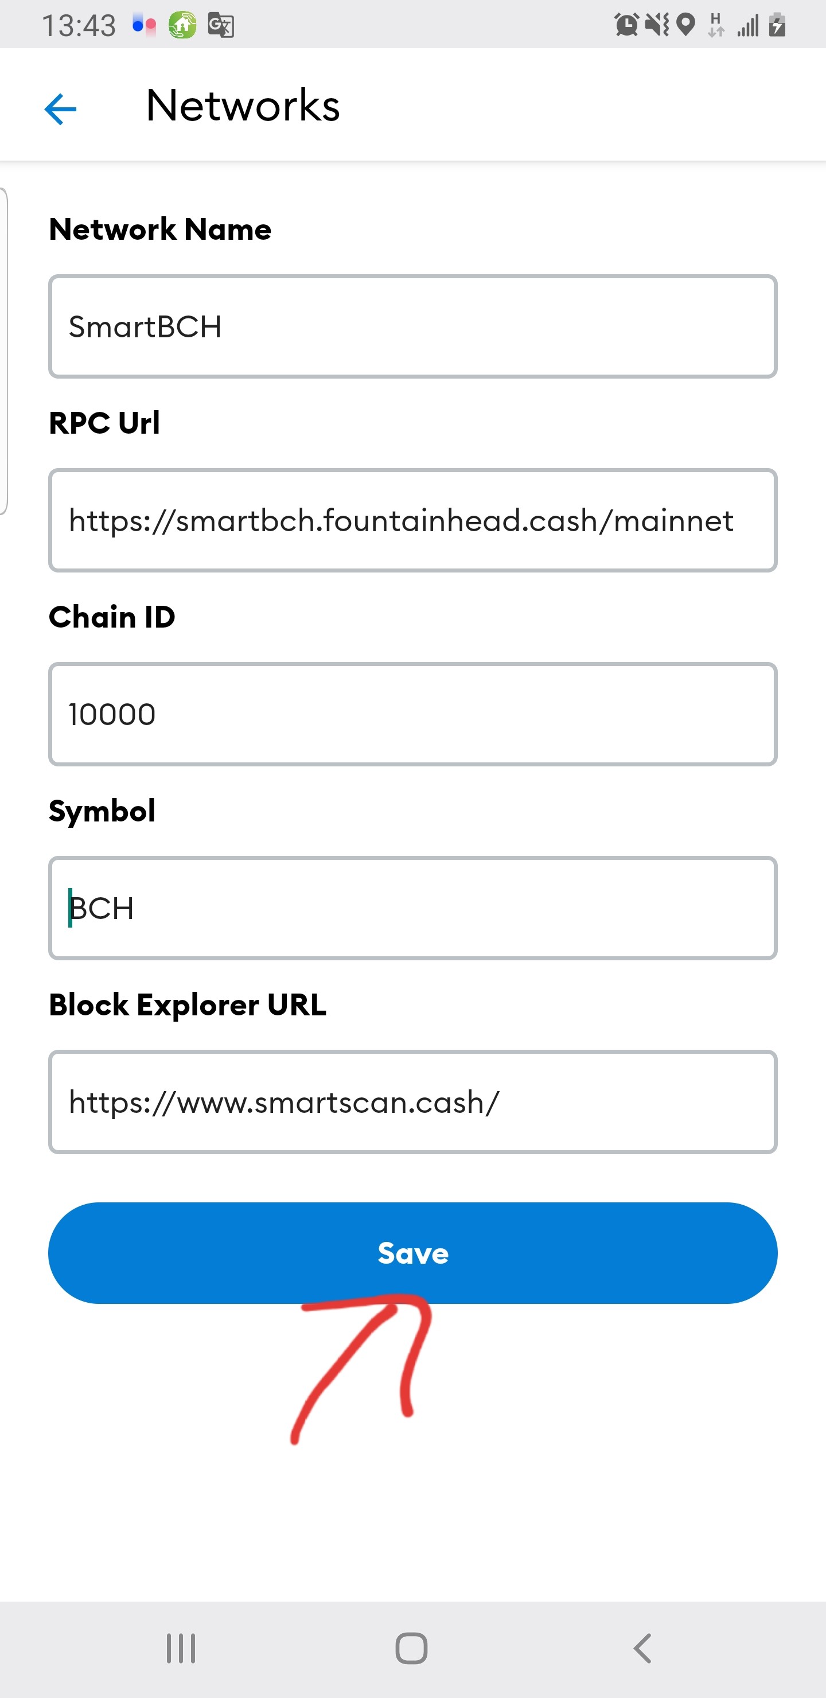
Task: Edit the Block Explorer URL field
Action: point(412,1101)
